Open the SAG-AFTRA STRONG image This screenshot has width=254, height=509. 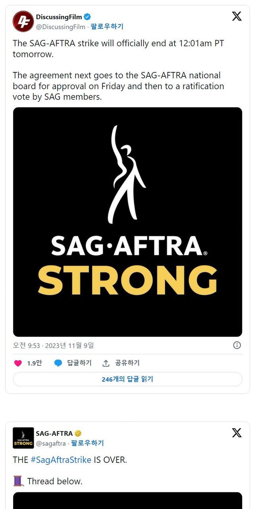tap(127, 222)
